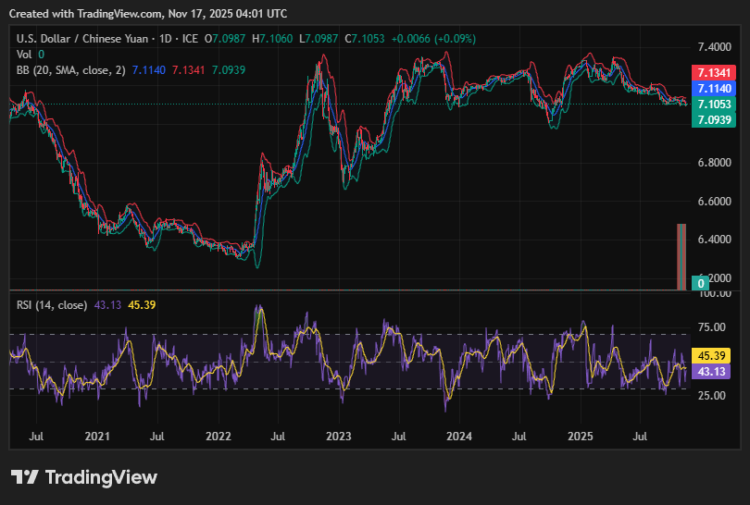Click the TradingView logo icon
Viewport: 750px width, 505px height.
pos(25,477)
